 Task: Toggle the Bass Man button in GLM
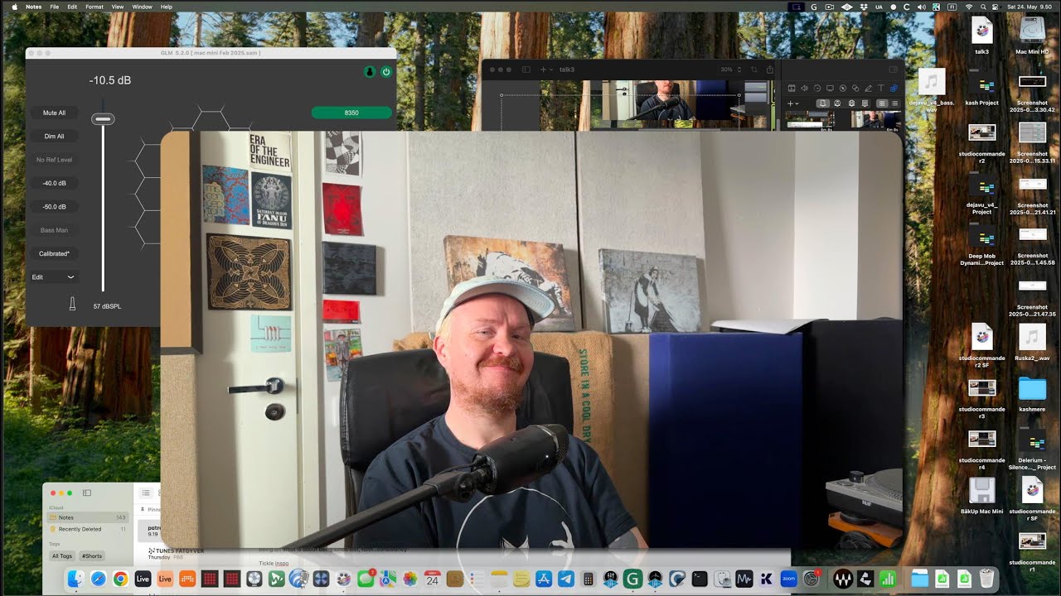tap(54, 230)
